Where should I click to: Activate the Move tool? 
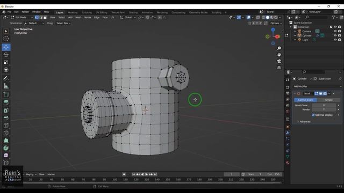[6, 47]
